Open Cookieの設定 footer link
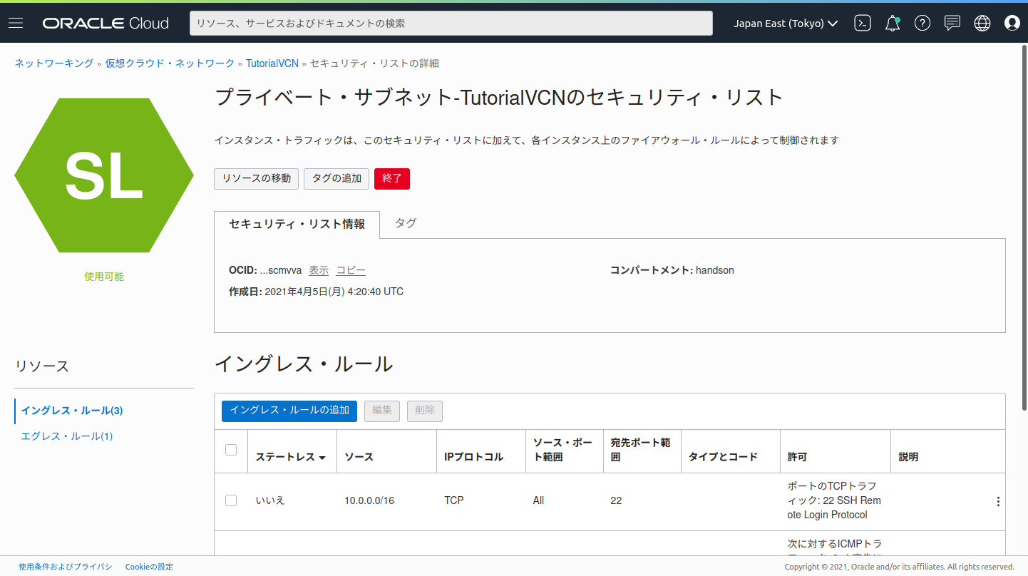1028x576 pixels. click(149, 567)
